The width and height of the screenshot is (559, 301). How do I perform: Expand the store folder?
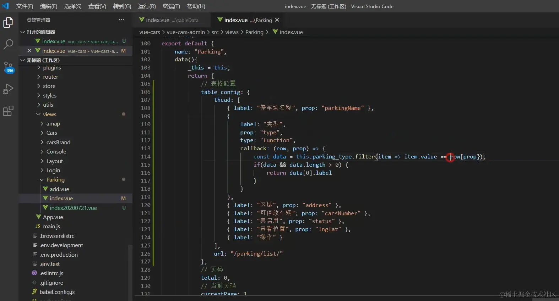(39, 86)
